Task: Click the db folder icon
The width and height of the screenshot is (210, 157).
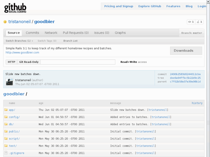Action: click(6, 124)
